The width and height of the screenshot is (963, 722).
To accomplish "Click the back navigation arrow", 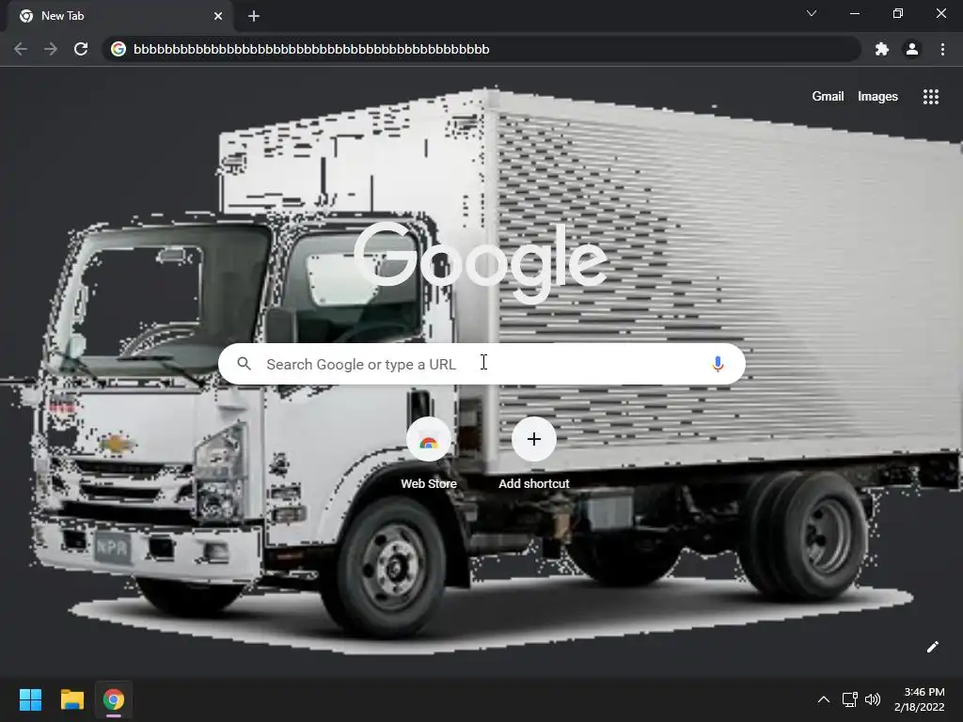I will point(21,49).
